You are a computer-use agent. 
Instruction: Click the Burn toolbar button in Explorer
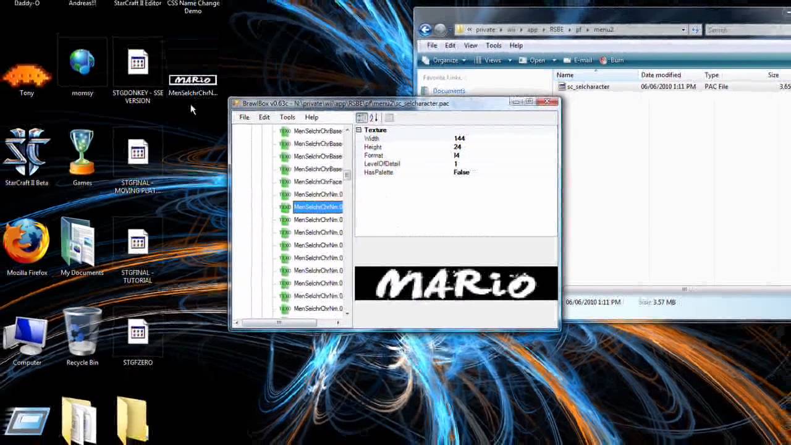coord(612,60)
